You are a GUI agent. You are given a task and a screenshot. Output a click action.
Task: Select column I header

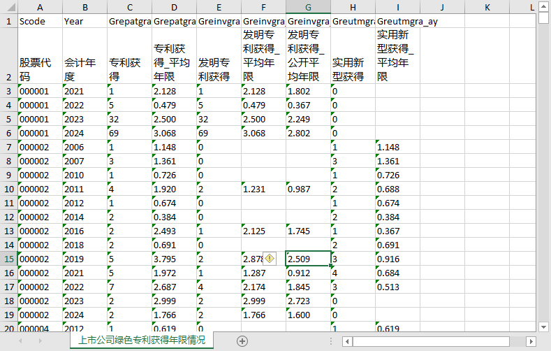tap(397, 7)
